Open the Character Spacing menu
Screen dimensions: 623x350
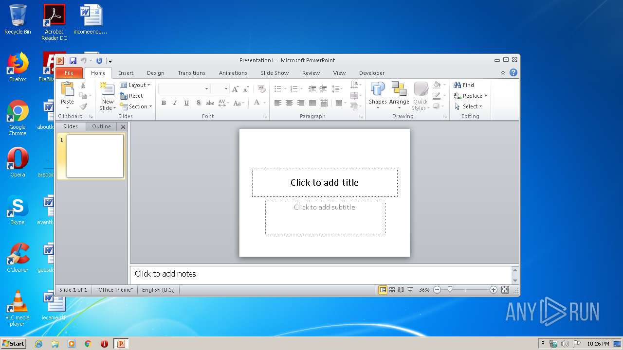click(223, 103)
